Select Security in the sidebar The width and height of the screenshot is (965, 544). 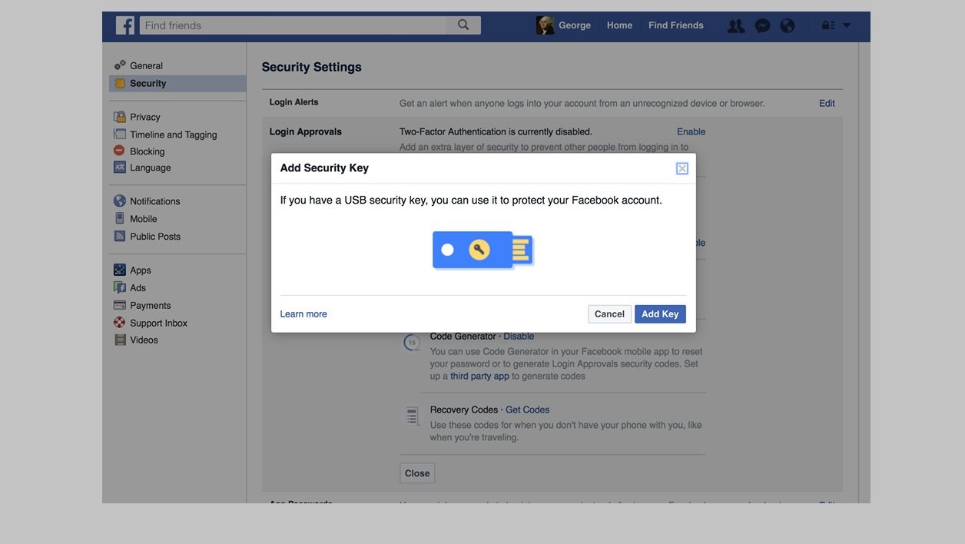[177, 83]
